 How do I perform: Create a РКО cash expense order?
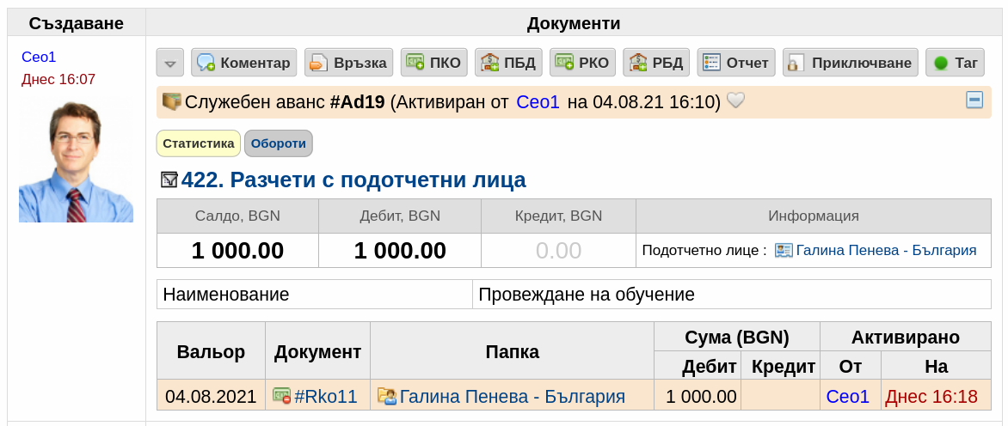(x=583, y=62)
